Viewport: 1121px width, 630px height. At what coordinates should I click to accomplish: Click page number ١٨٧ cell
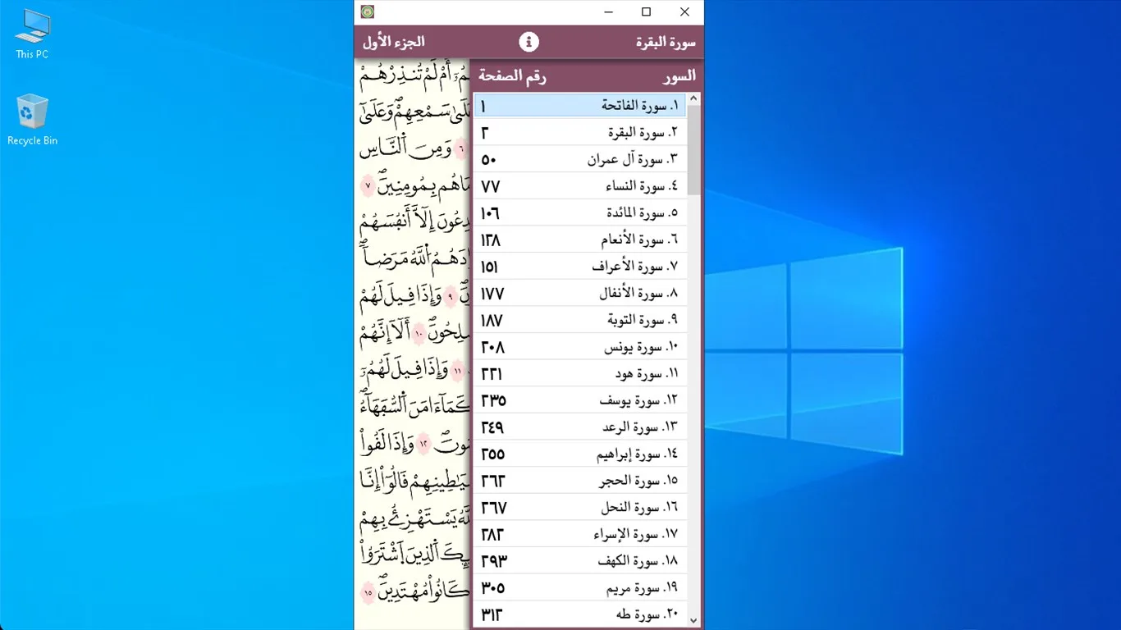(x=492, y=320)
